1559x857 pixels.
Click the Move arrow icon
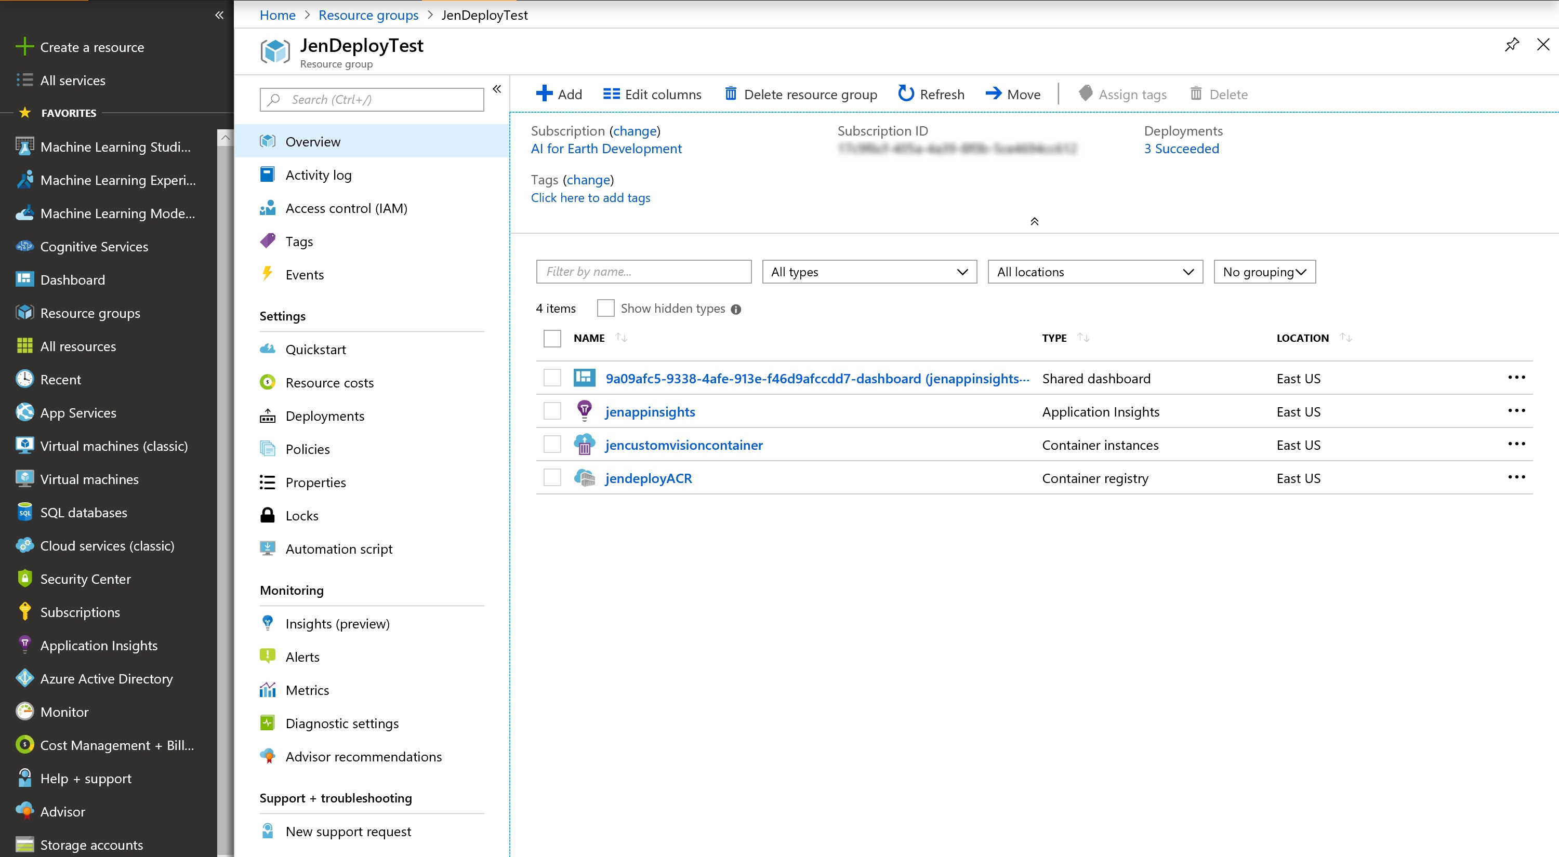(993, 93)
